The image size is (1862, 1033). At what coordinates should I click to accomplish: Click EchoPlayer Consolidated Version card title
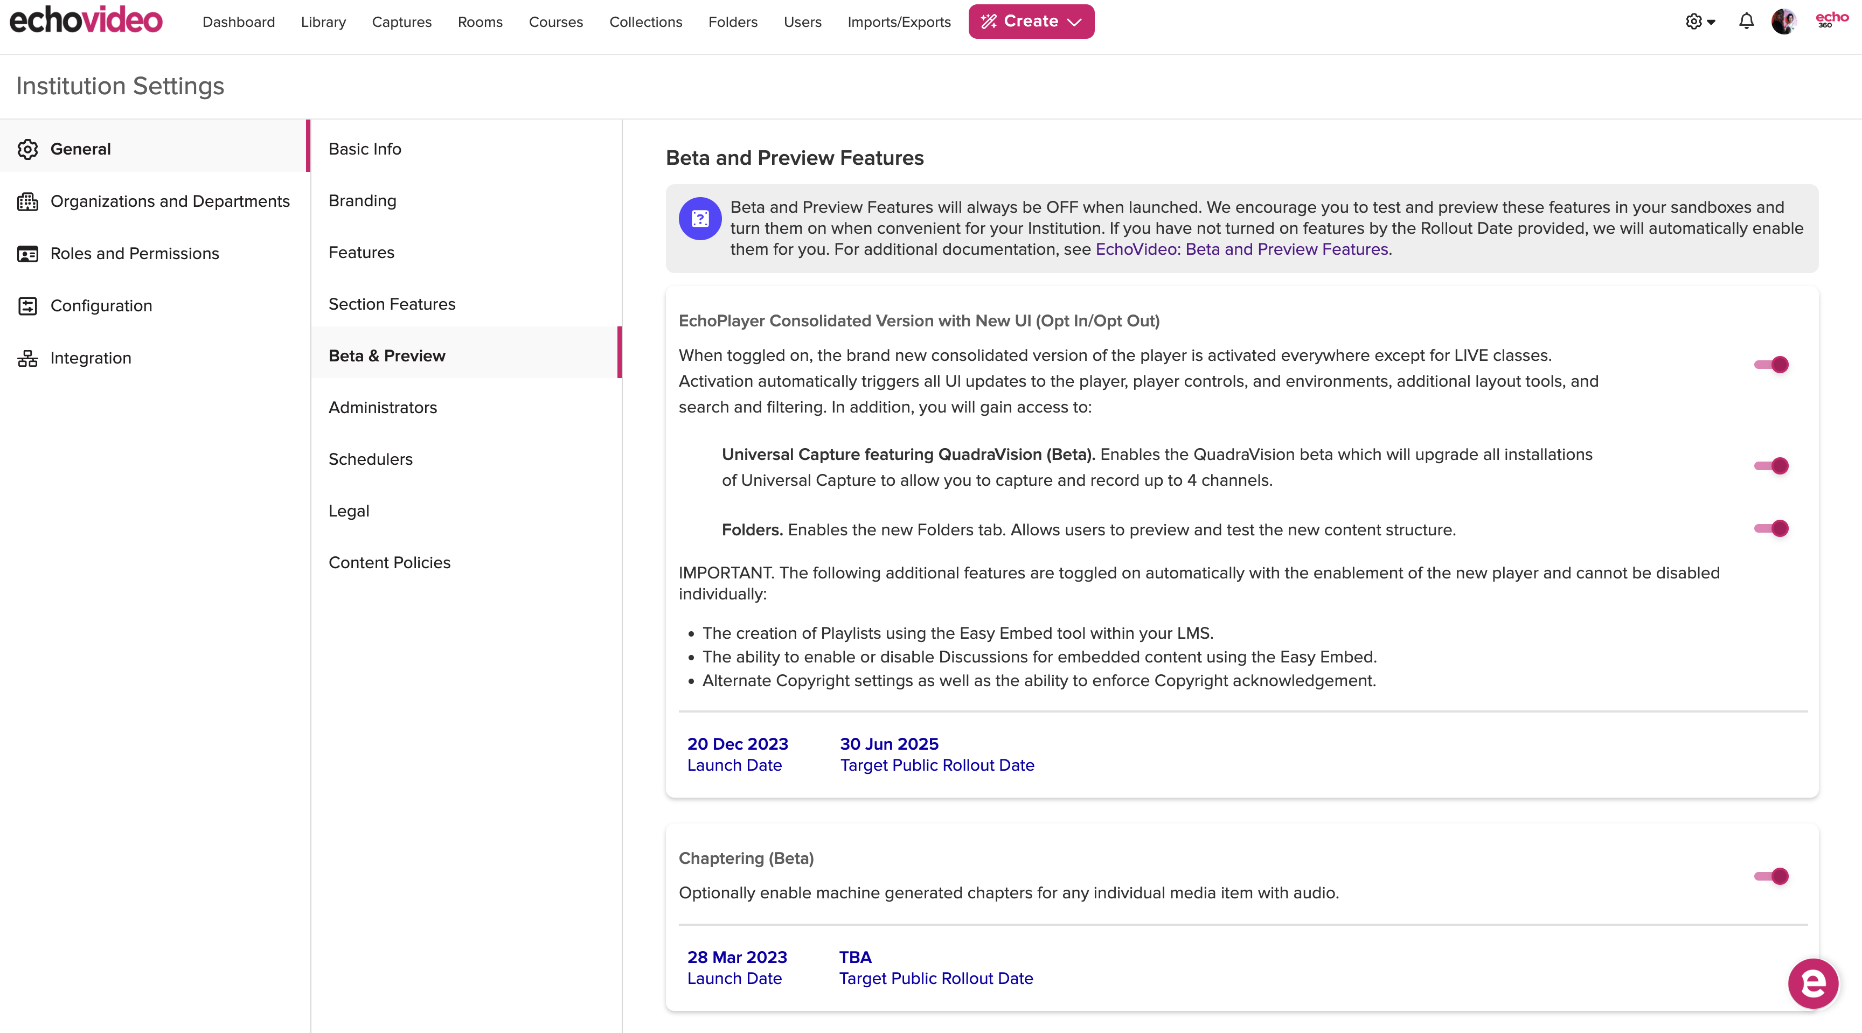919,321
